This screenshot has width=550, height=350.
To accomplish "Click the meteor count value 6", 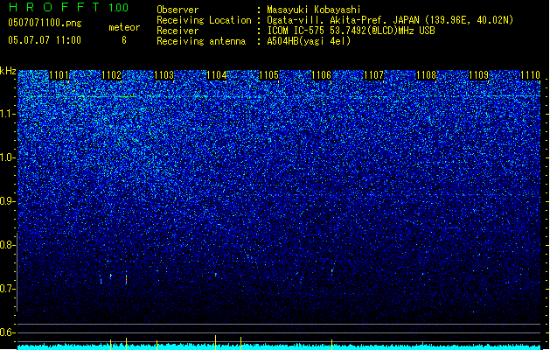I will [124, 40].
